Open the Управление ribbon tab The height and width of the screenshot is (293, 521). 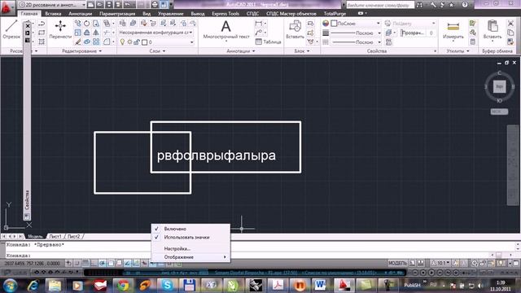click(171, 14)
